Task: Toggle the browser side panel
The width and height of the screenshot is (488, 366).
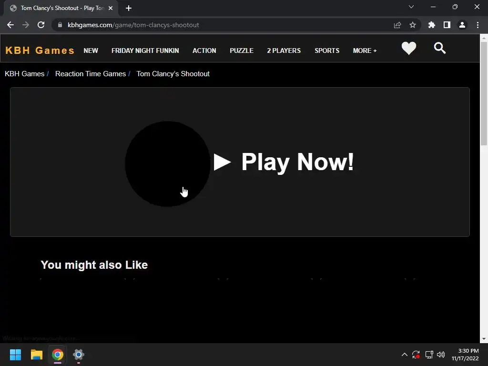Action: point(447,25)
